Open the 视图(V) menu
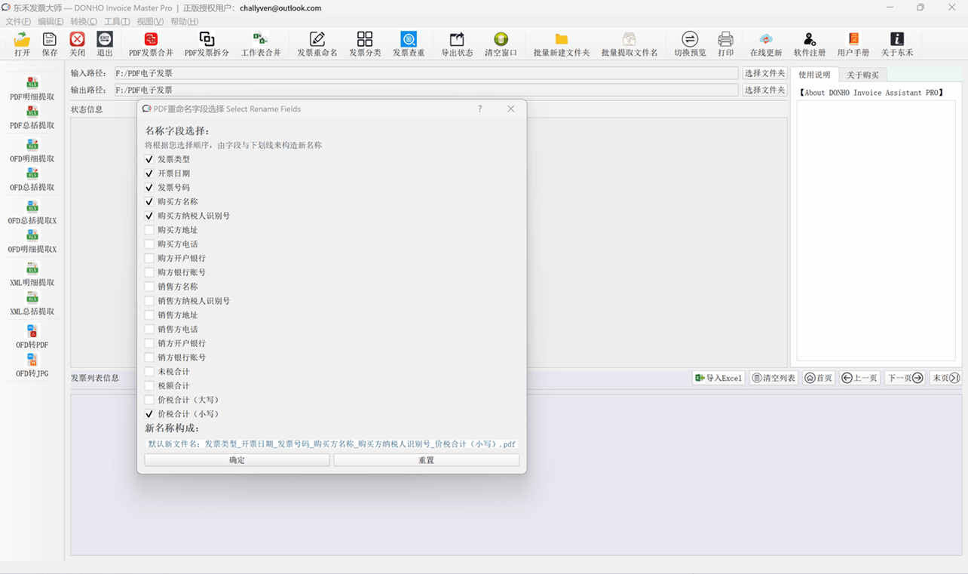This screenshot has width=968, height=574. pos(150,21)
